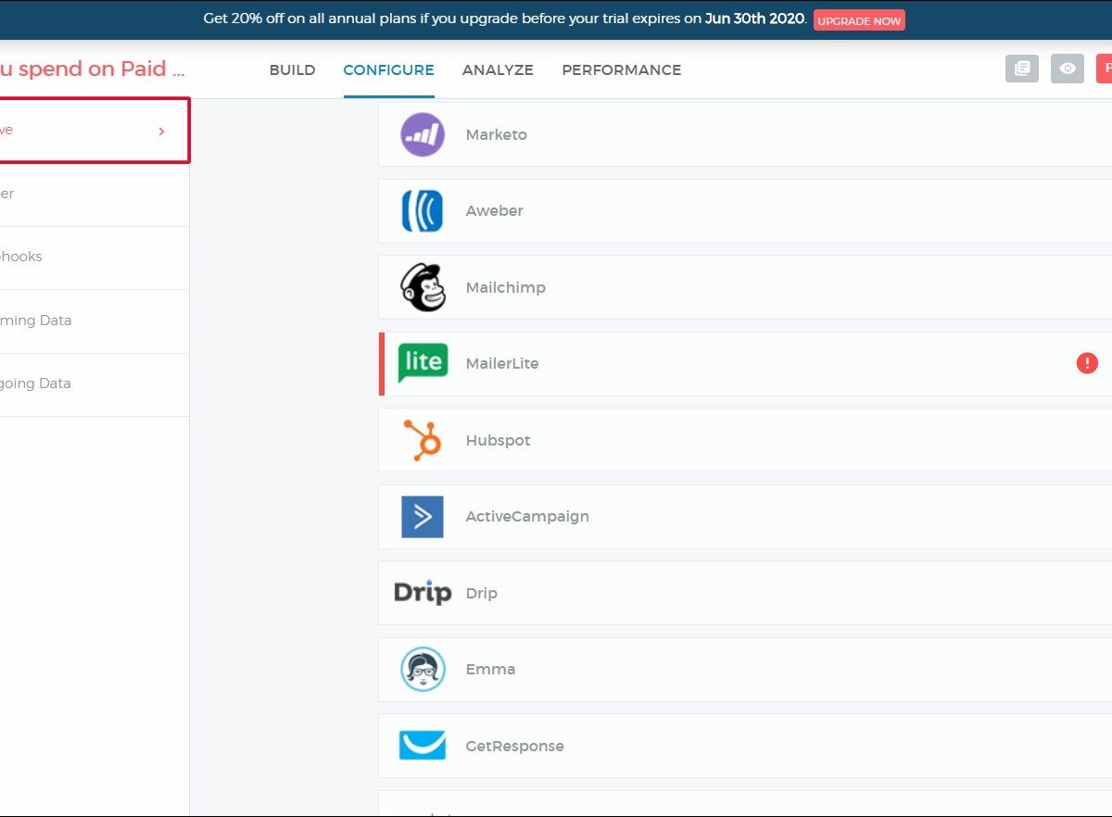Image resolution: width=1112 pixels, height=817 pixels.
Task: Click the ActiveCampaign integration name
Action: 527,517
